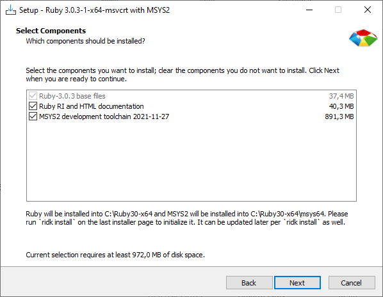Click the setup installer icon in title bar
383x297 pixels.
pos(10,10)
